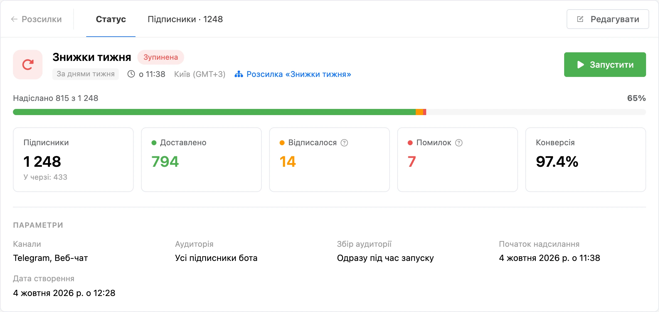The width and height of the screenshot is (659, 312).
Task: Click the play triangle icon in Запустити
Action: pos(580,65)
